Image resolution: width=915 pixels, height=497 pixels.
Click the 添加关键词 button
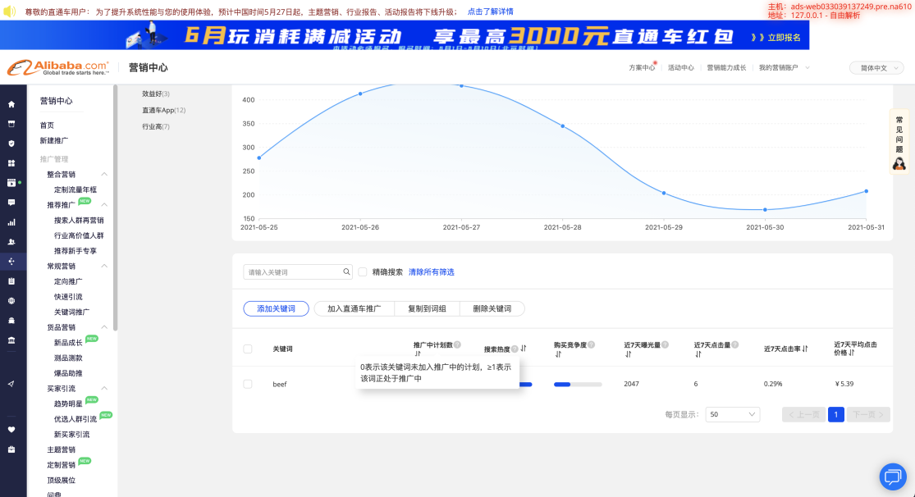pyautogui.click(x=276, y=308)
